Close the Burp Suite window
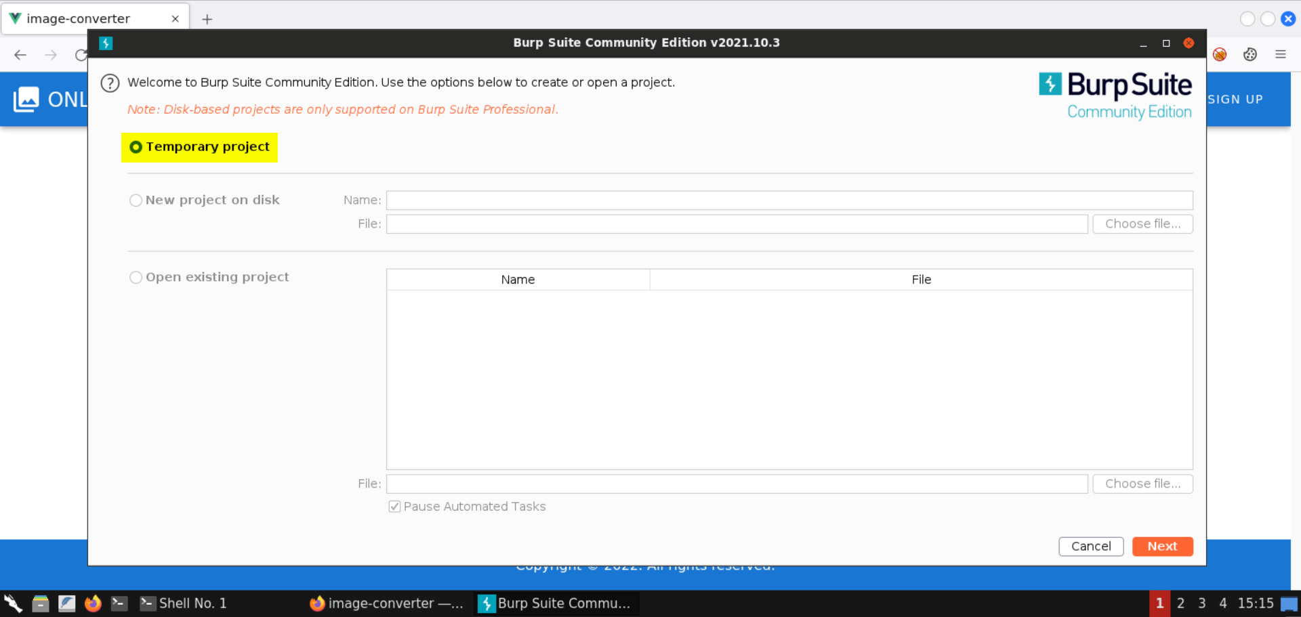Image resolution: width=1301 pixels, height=617 pixels. point(1189,43)
